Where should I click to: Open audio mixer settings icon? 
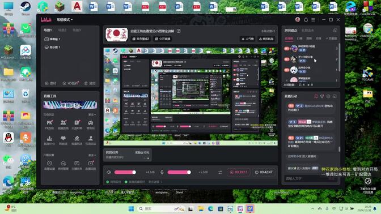[220, 172]
